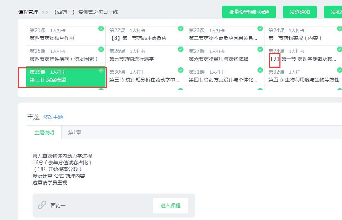The width and height of the screenshot is (342, 220).
Task: Switch to the 第1章 tab
Action: point(75,133)
